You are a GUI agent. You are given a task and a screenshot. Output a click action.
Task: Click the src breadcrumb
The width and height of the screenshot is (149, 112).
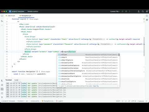pyautogui.click(x=27, y=101)
